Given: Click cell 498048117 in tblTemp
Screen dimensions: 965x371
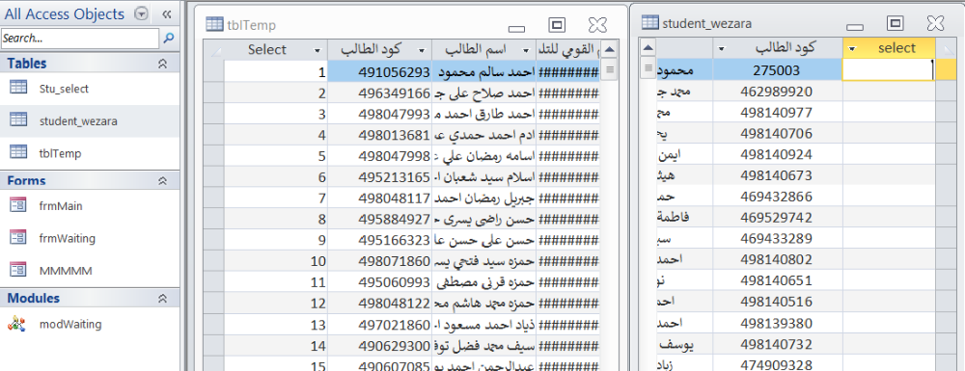Looking at the screenshot, I should point(379,199).
